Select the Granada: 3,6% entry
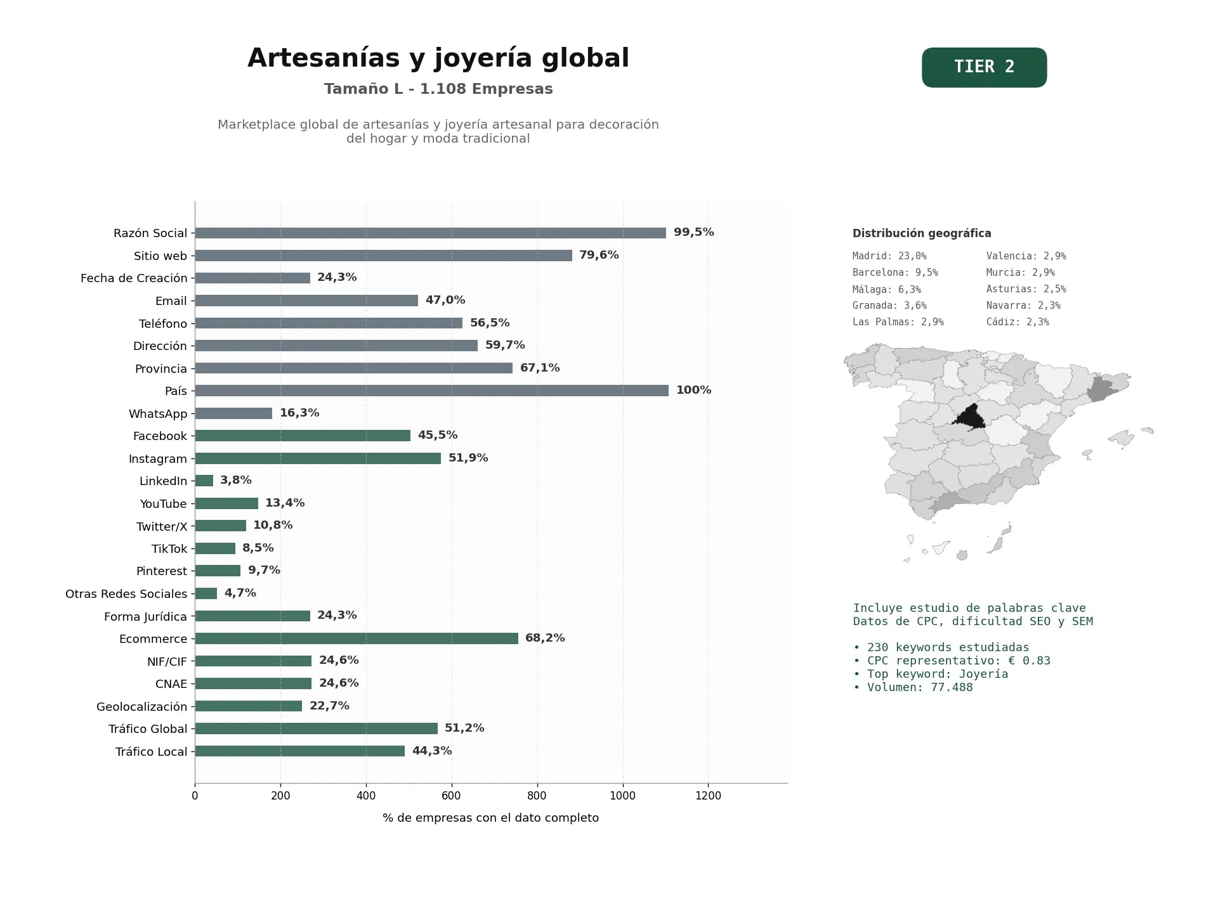 (x=889, y=306)
